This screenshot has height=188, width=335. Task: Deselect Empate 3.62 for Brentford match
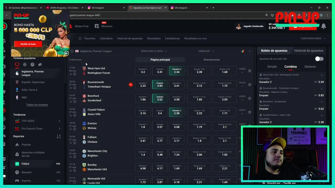[x=160, y=98]
